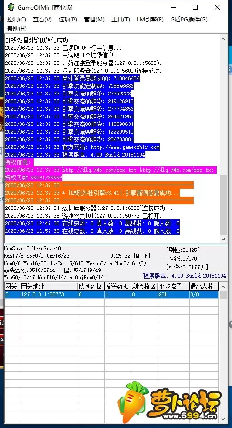Open the 选项(P) menu

pyautogui.click(x=68, y=20)
